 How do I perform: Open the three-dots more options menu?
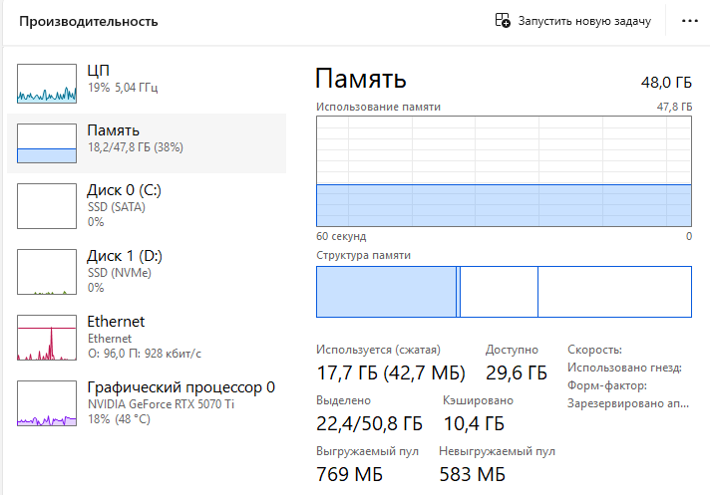[689, 21]
